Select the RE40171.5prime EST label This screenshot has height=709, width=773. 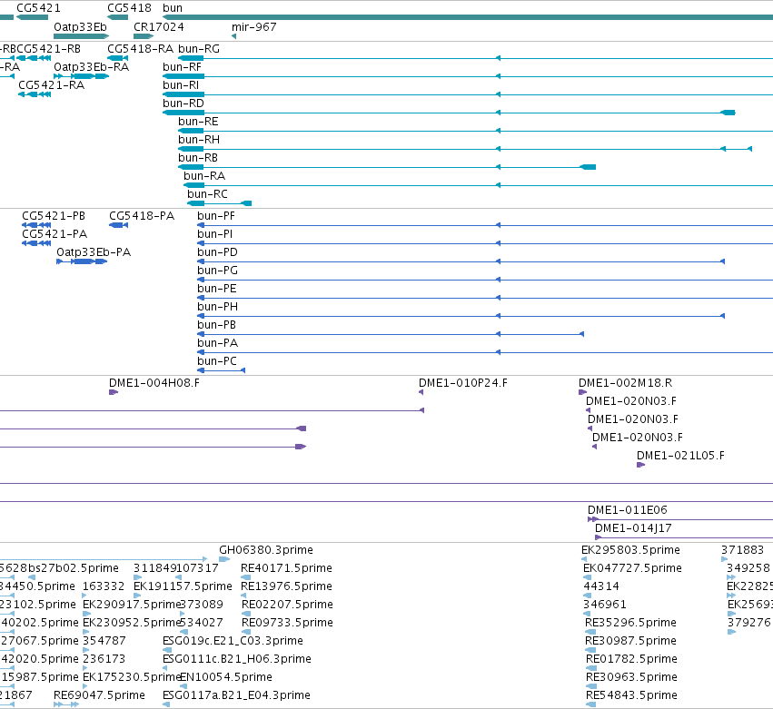[x=286, y=568]
